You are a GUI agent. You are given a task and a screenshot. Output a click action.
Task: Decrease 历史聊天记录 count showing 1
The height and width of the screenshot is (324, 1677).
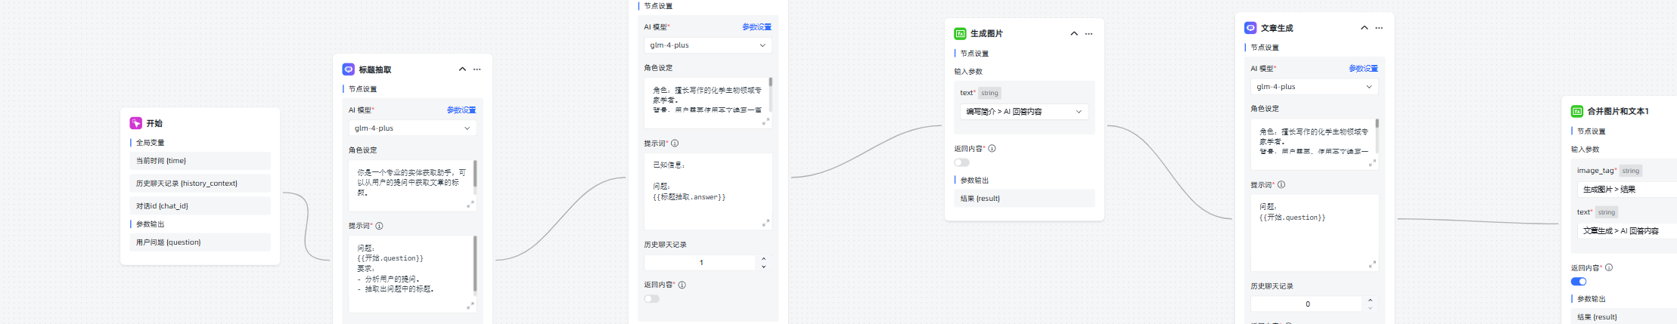pyautogui.click(x=763, y=267)
